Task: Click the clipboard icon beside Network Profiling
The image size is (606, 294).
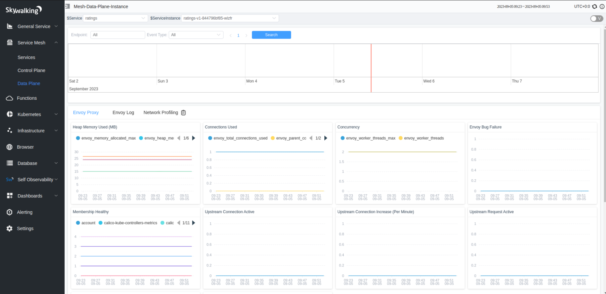Action: tap(183, 112)
